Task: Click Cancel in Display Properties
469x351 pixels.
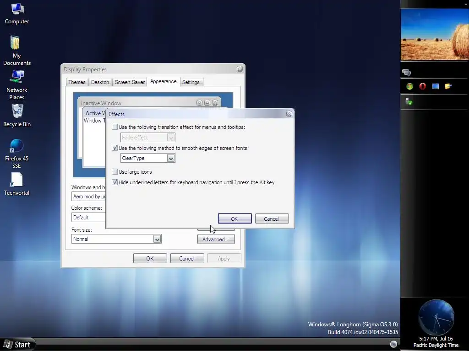Action: [187, 259]
